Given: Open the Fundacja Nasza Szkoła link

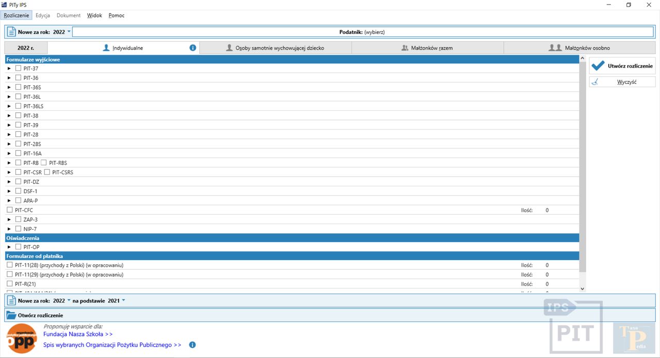Looking at the screenshot, I should pos(78,334).
